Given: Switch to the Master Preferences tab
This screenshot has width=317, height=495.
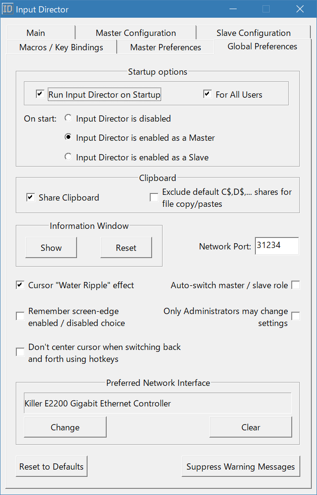Looking at the screenshot, I should [x=165, y=47].
